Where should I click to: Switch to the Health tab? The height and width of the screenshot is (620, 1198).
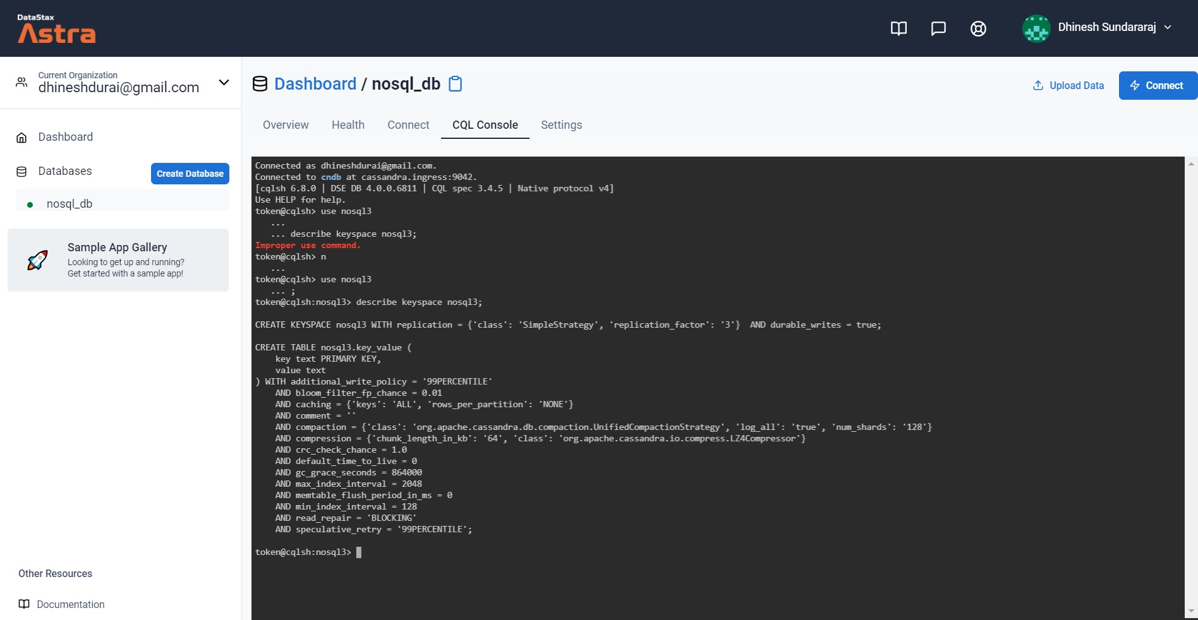tap(348, 125)
